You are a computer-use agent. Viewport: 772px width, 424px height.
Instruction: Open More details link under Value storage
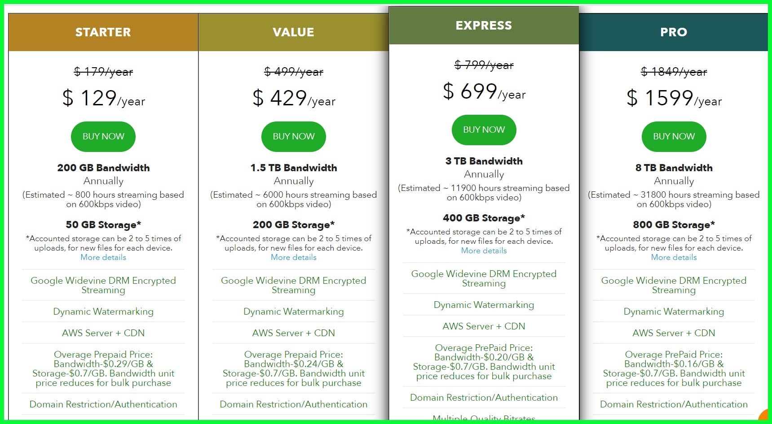(294, 257)
